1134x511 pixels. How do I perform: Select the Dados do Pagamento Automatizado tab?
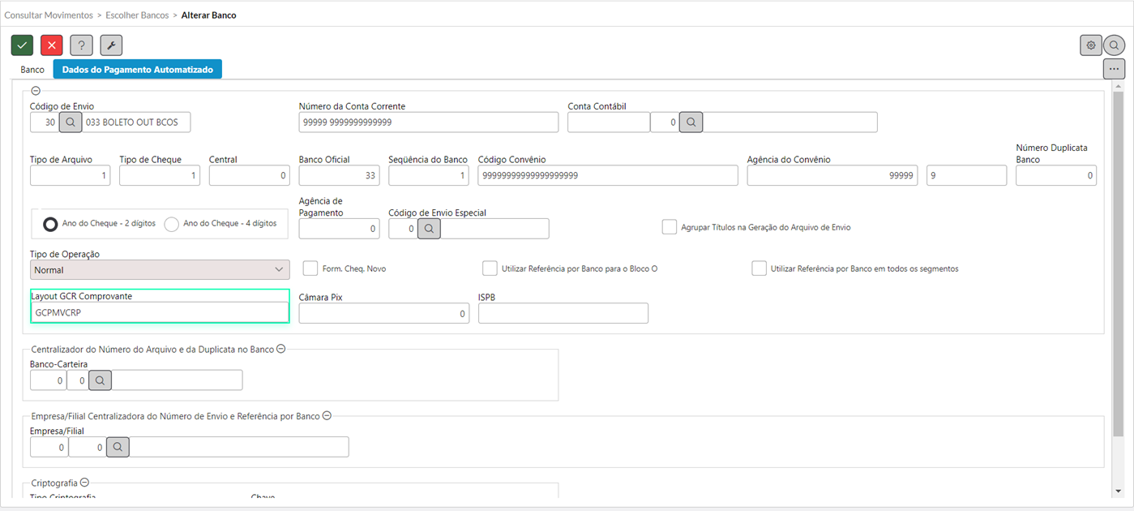click(138, 70)
